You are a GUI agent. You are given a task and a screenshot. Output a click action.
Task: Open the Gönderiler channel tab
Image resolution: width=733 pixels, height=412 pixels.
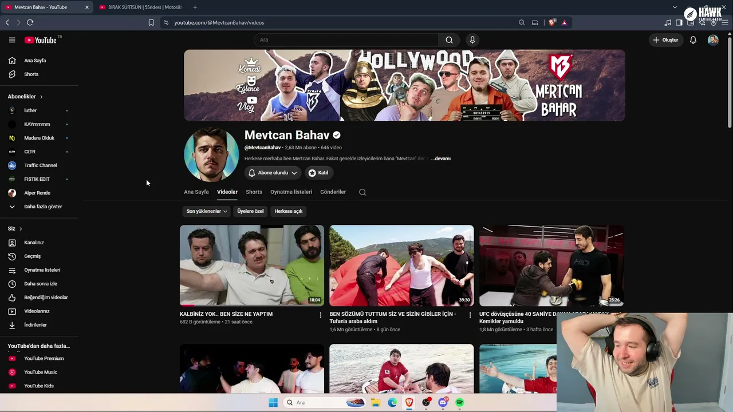(333, 192)
